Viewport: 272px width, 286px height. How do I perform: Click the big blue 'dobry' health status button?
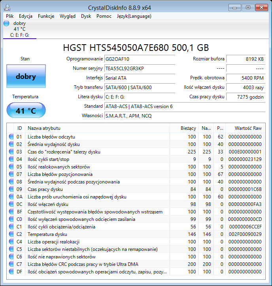pos(26,76)
